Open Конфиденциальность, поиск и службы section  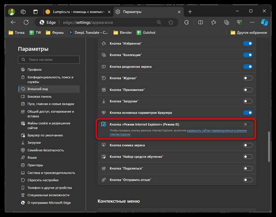pos(49,80)
